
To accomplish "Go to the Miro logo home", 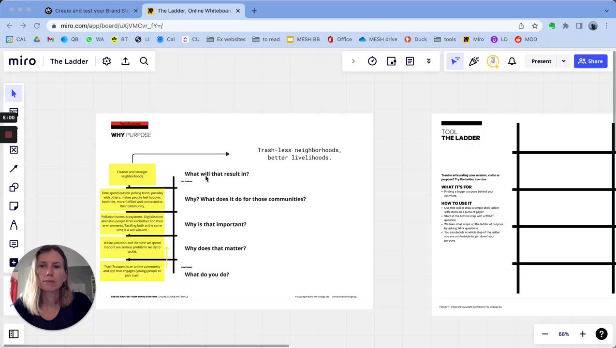I will [x=22, y=61].
